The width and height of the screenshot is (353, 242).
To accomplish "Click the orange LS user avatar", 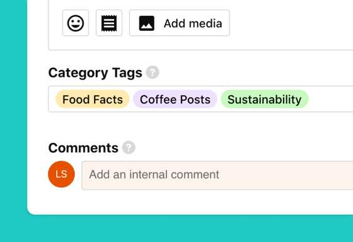I will [61, 174].
